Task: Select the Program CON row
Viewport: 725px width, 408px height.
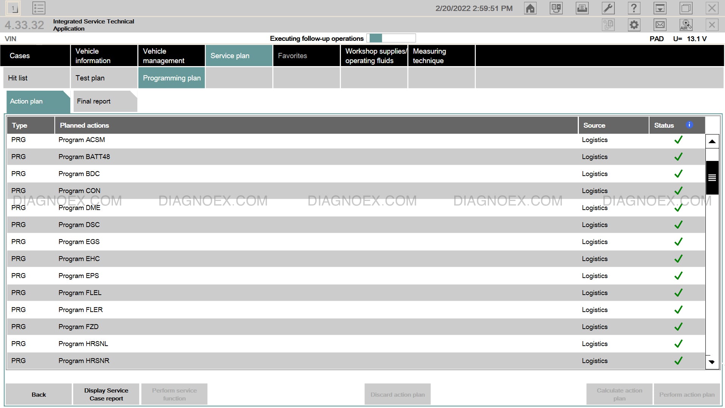Action: [356, 191]
